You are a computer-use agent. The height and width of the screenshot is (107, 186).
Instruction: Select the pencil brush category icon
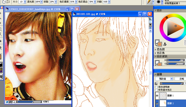[149, 2]
